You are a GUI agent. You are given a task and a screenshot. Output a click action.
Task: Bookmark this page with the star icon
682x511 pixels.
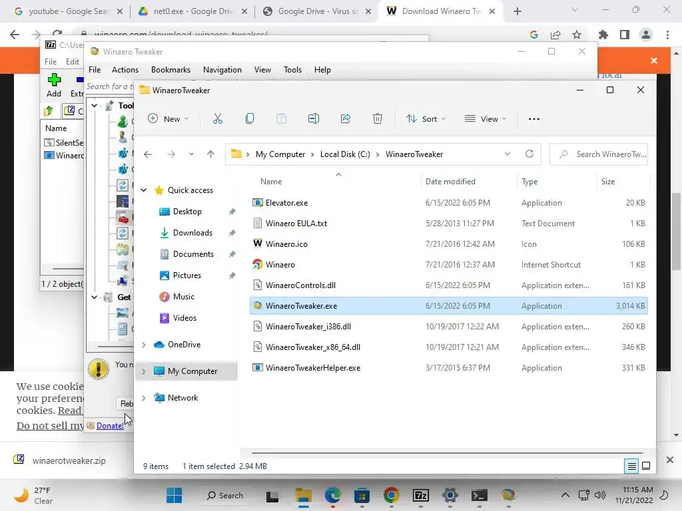[577, 35]
